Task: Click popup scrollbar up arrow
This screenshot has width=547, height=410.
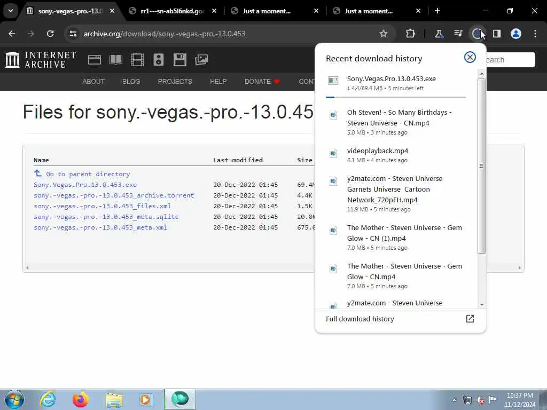Action: pos(482,74)
